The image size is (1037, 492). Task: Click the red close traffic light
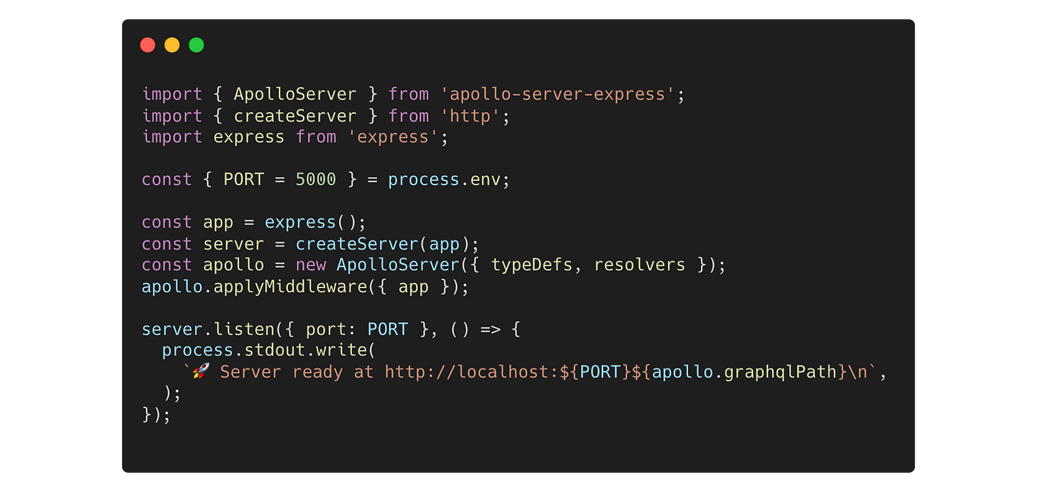pos(147,45)
